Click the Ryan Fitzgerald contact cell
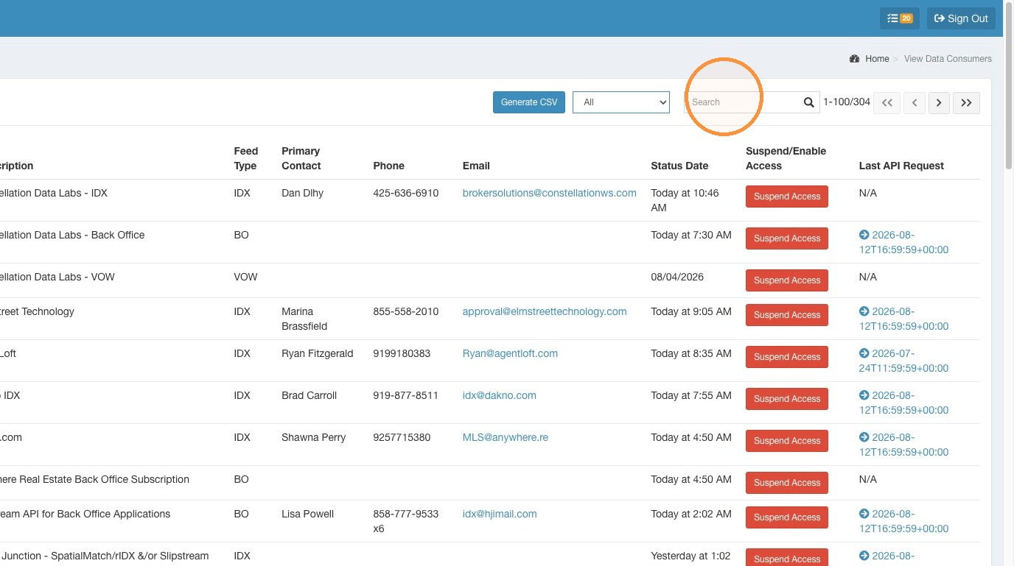Screen dimensions: 1014x566 (x=317, y=353)
